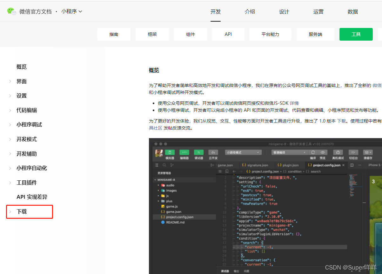Click the collapse-sidebar icon left of the game.json tab

[x=212, y=165]
